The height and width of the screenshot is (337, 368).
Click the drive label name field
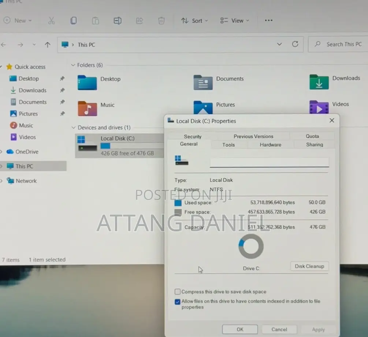pos(269,162)
